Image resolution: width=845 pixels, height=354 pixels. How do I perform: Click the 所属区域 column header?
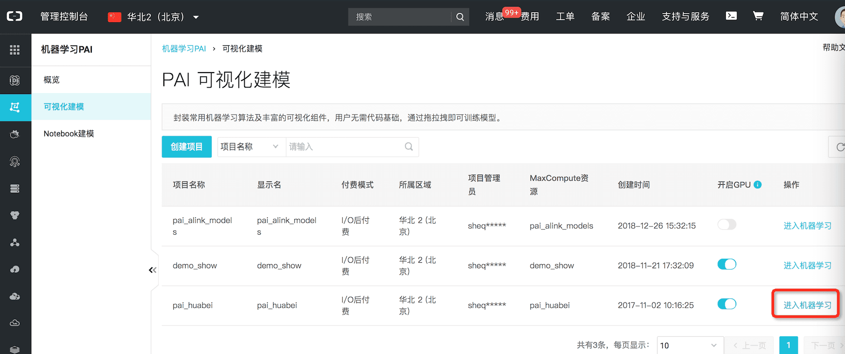pos(415,185)
